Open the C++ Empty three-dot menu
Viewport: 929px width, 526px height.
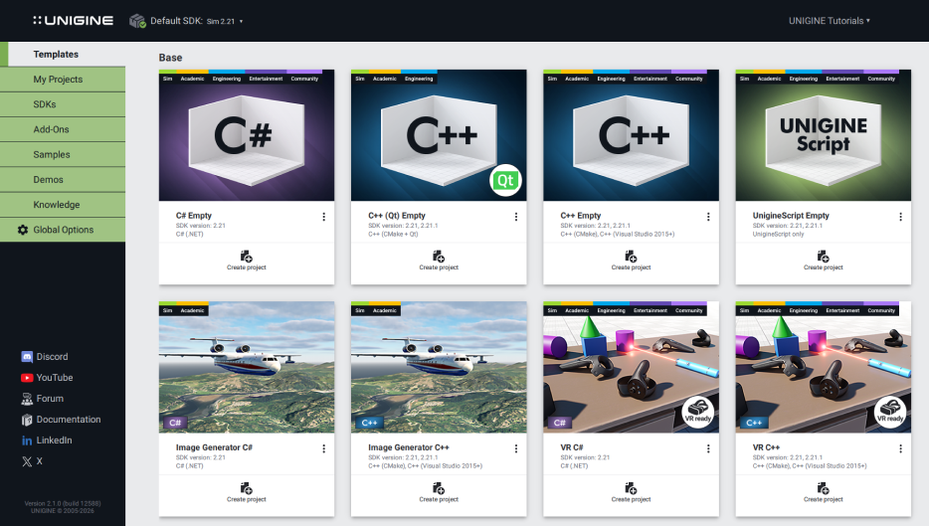click(708, 217)
